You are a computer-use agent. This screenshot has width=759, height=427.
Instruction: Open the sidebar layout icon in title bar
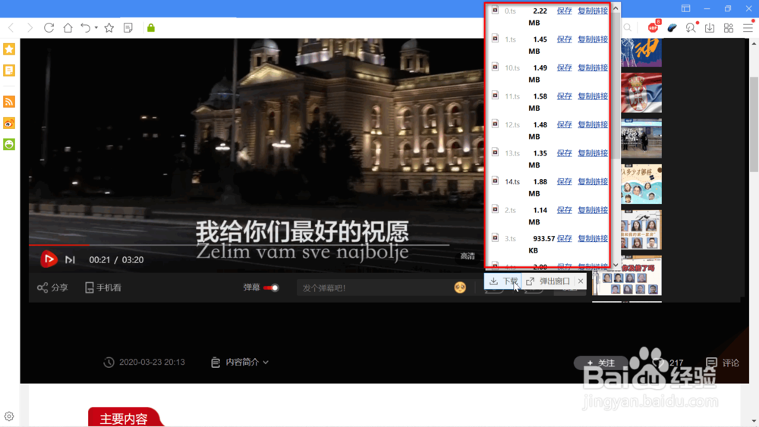(686, 8)
